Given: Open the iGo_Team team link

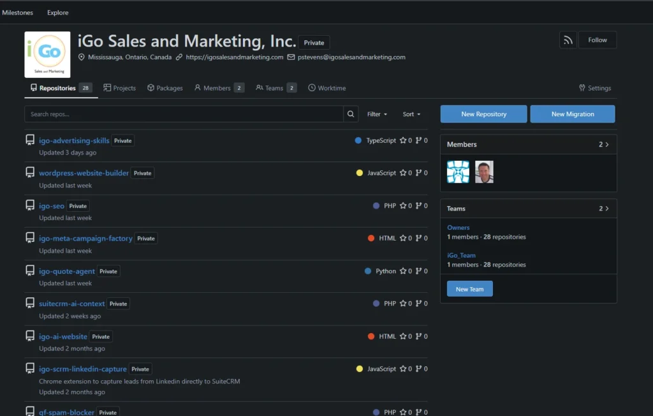Looking at the screenshot, I should pos(461,255).
